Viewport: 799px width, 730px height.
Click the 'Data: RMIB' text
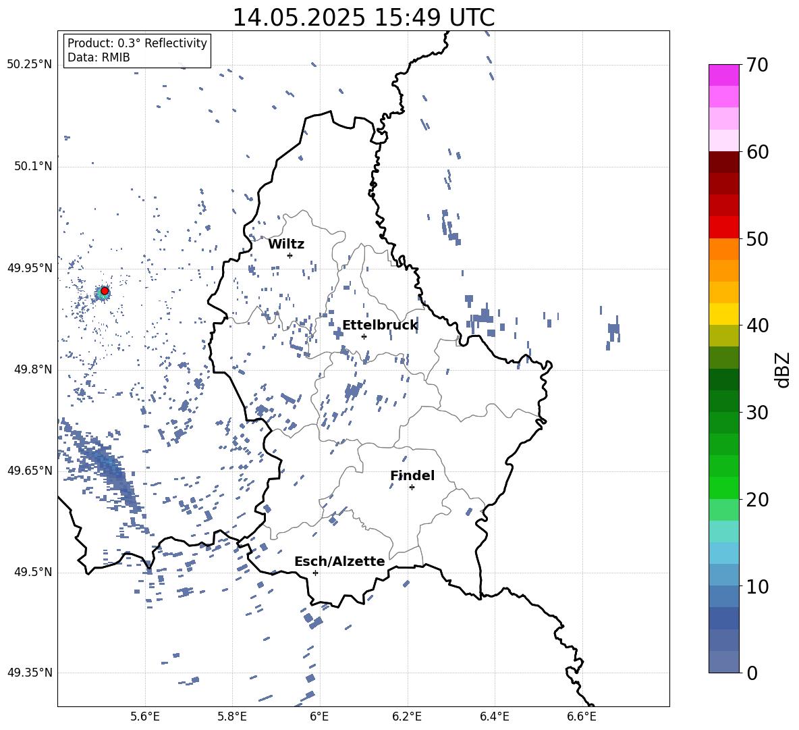[x=99, y=57]
